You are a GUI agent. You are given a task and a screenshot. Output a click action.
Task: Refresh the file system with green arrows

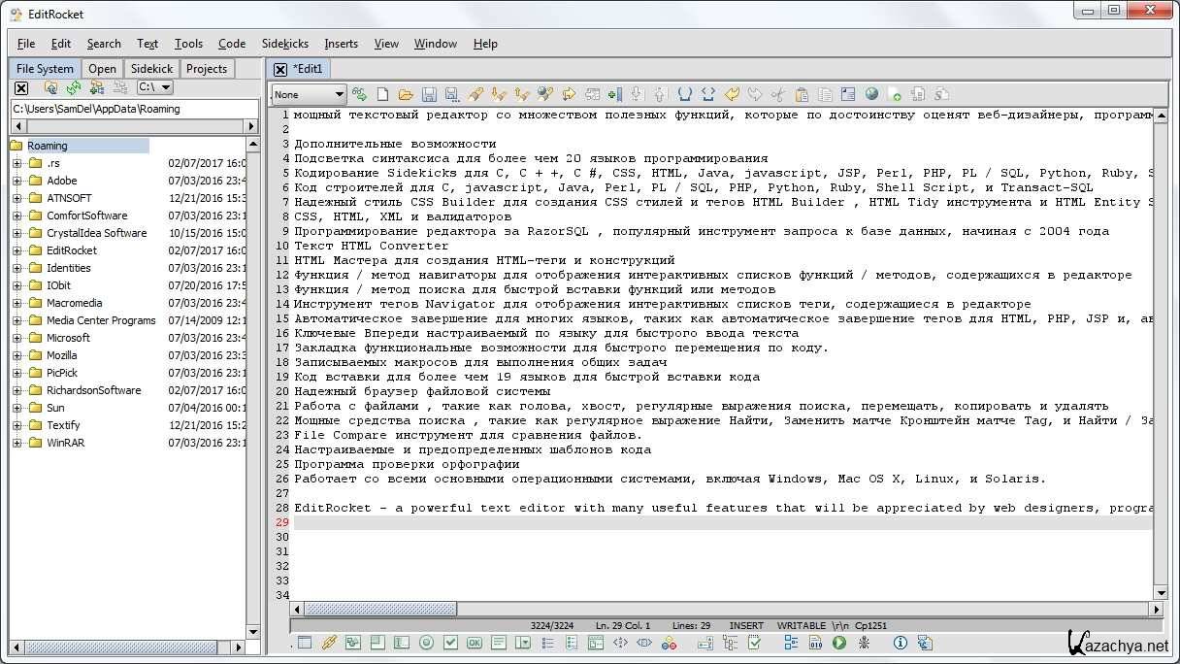74,88
